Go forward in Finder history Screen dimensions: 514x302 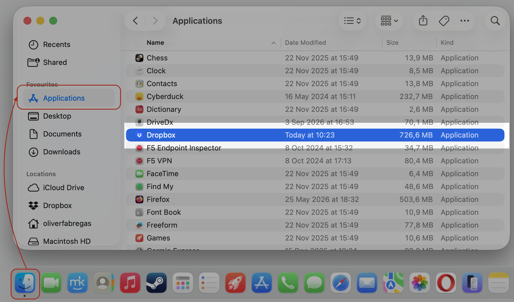155,21
